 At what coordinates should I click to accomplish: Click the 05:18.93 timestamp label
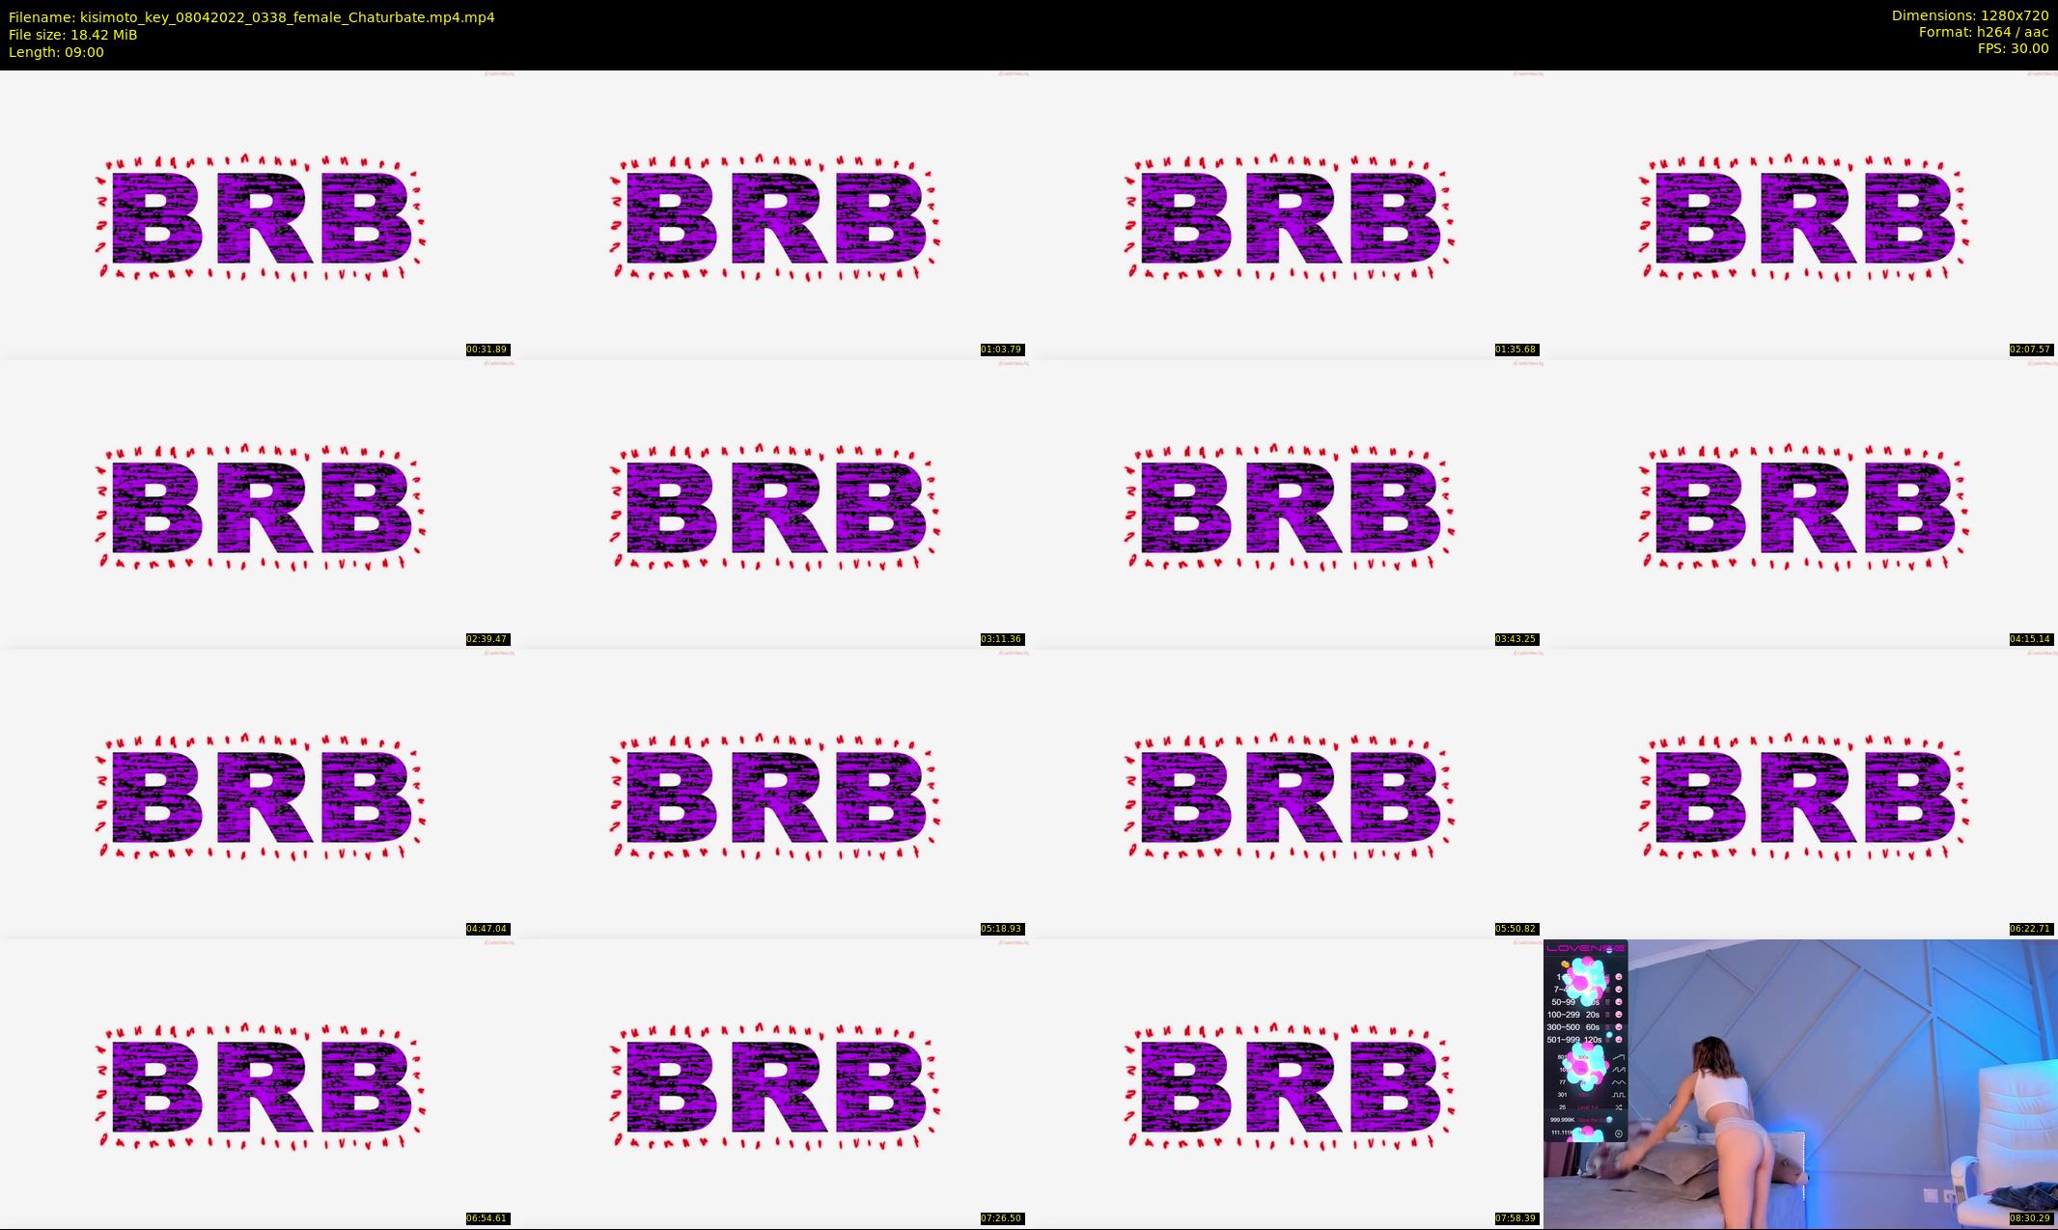(1001, 929)
